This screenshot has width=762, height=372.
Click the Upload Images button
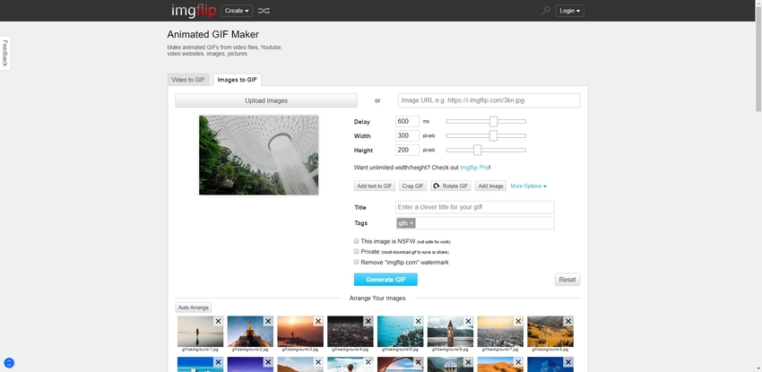pyautogui.click(x=266, y=100)
